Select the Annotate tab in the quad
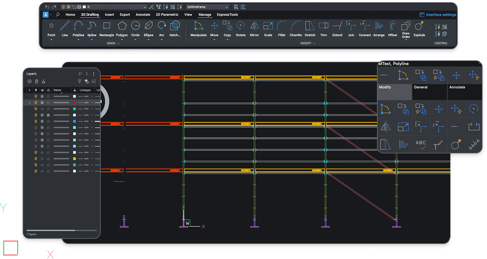Image resolution: width=487 pixels, height=259 pixels. pyautogui.click(x=465, y=92)
